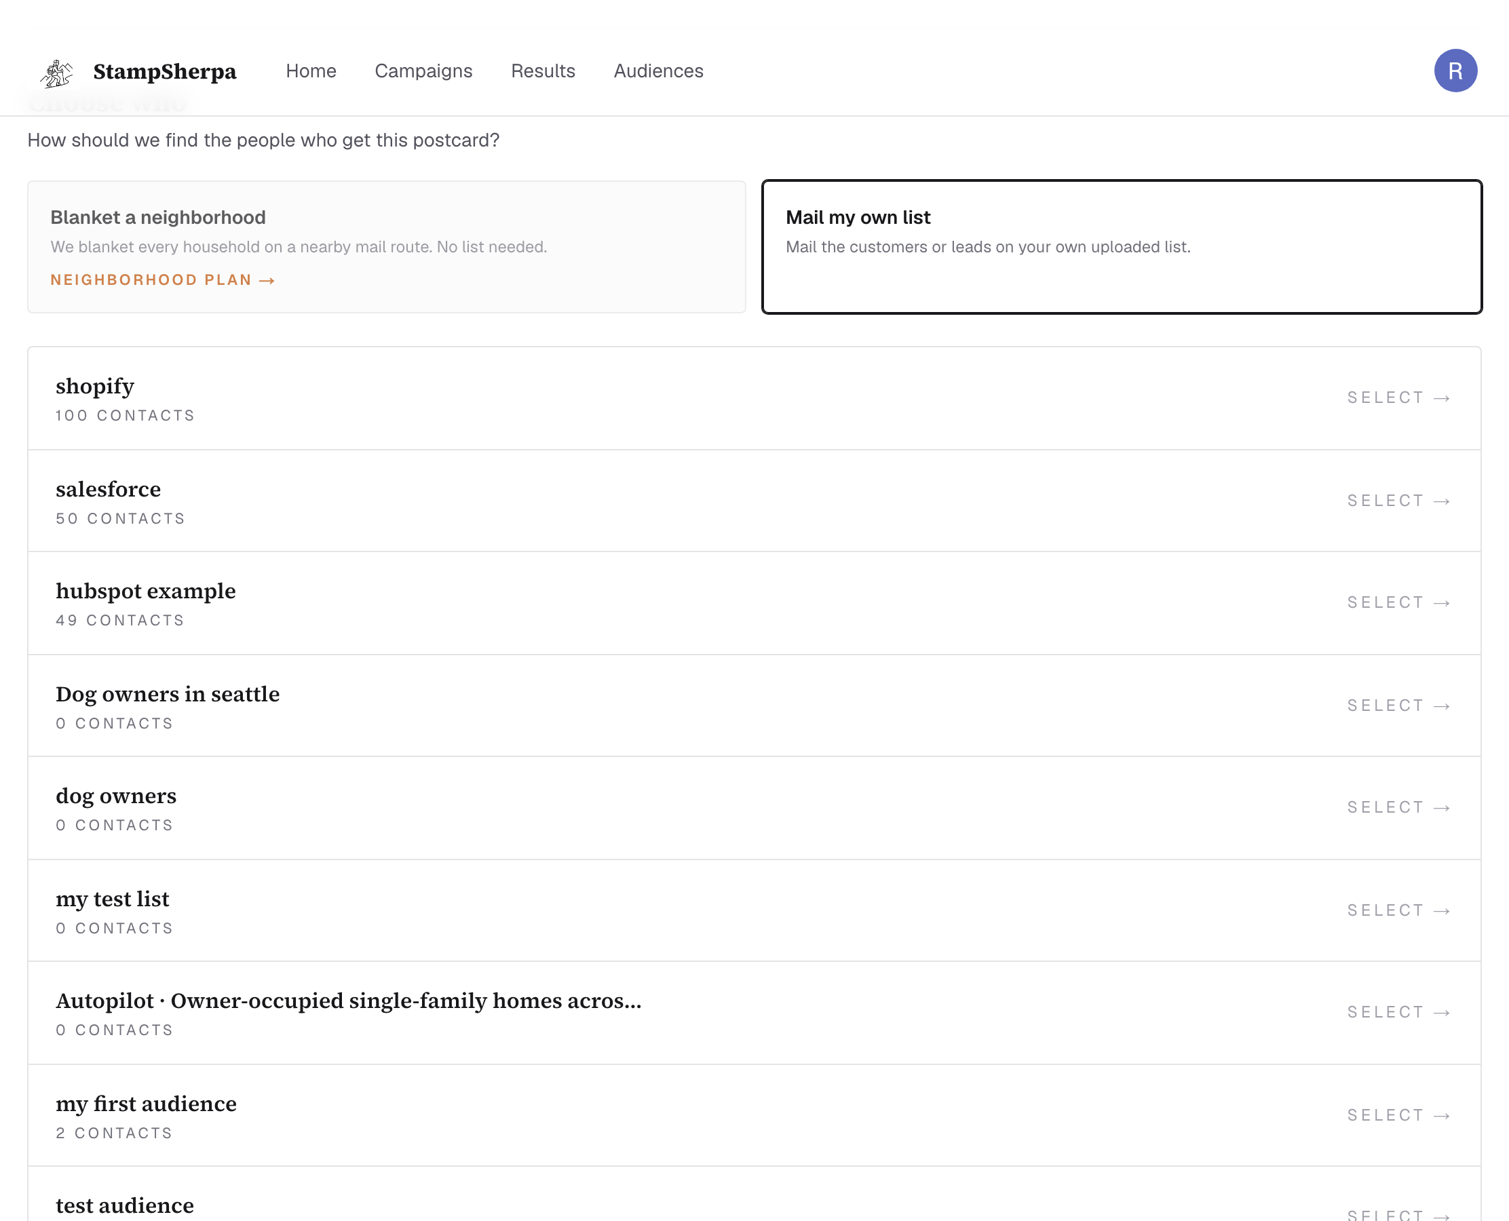Open the R user avatar menu
This screenshot has width=1509, height=1221.
tap(1455, 71)
